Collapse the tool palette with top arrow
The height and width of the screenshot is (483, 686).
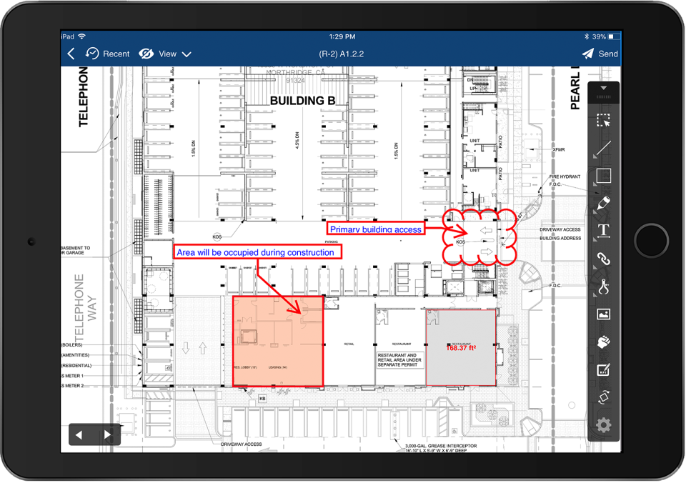point(604,88)
